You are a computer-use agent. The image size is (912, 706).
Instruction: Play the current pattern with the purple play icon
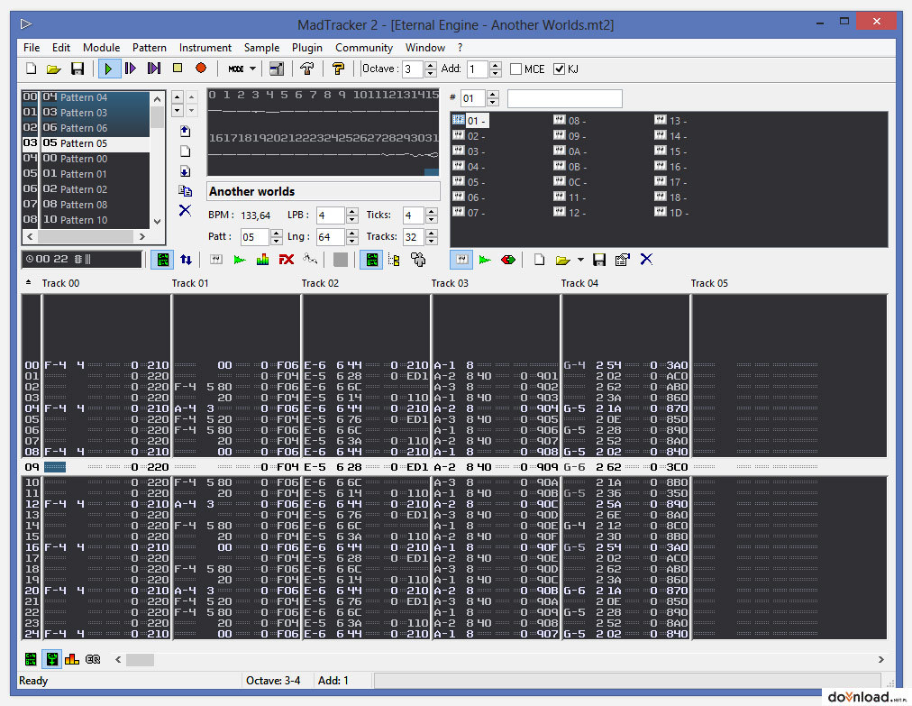[x=131, y=69]
